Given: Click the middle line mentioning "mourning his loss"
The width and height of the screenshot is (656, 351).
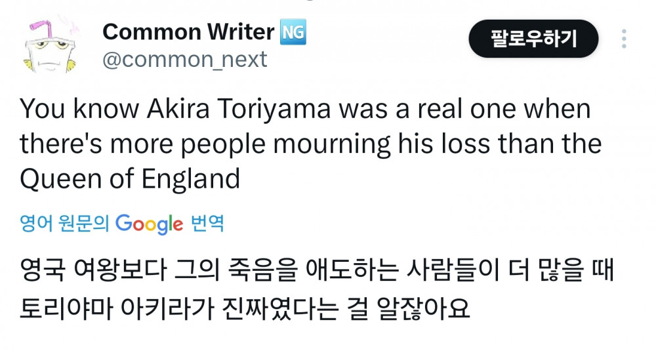Looking at the screenshot, I should 310,144.
